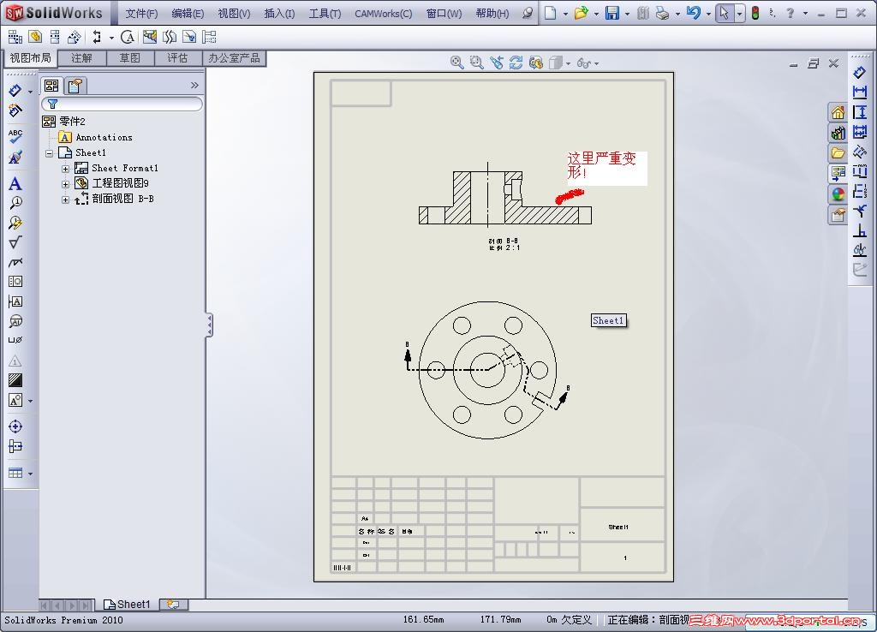Image resolution: width=877 pixels, height=632 pixels.
Task: Open Appearances color ball icon in task pane
Action: click(x=838, y=194)
